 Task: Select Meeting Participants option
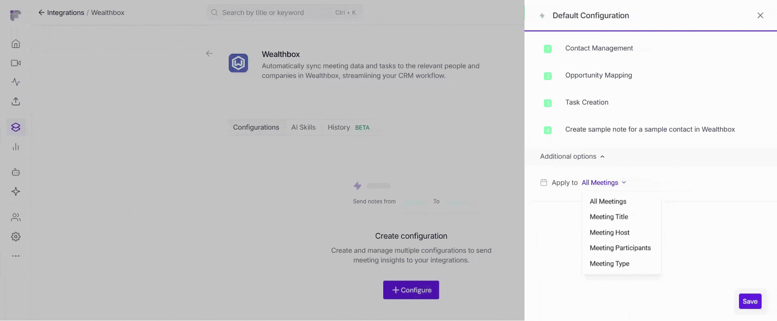(620, 248)
